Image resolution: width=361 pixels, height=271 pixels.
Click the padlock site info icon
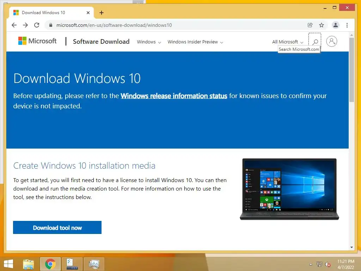pos(51,25)
